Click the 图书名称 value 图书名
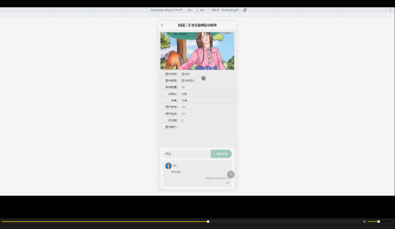The image size is (395, 229). click(186, 74)
